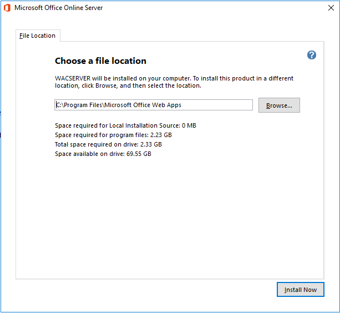Close the Office Online Server installer window
Viewport: 340px width, 313px height.
tap(331, 8)
